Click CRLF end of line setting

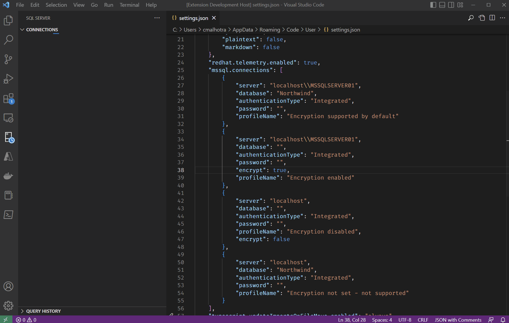point(423,320)
